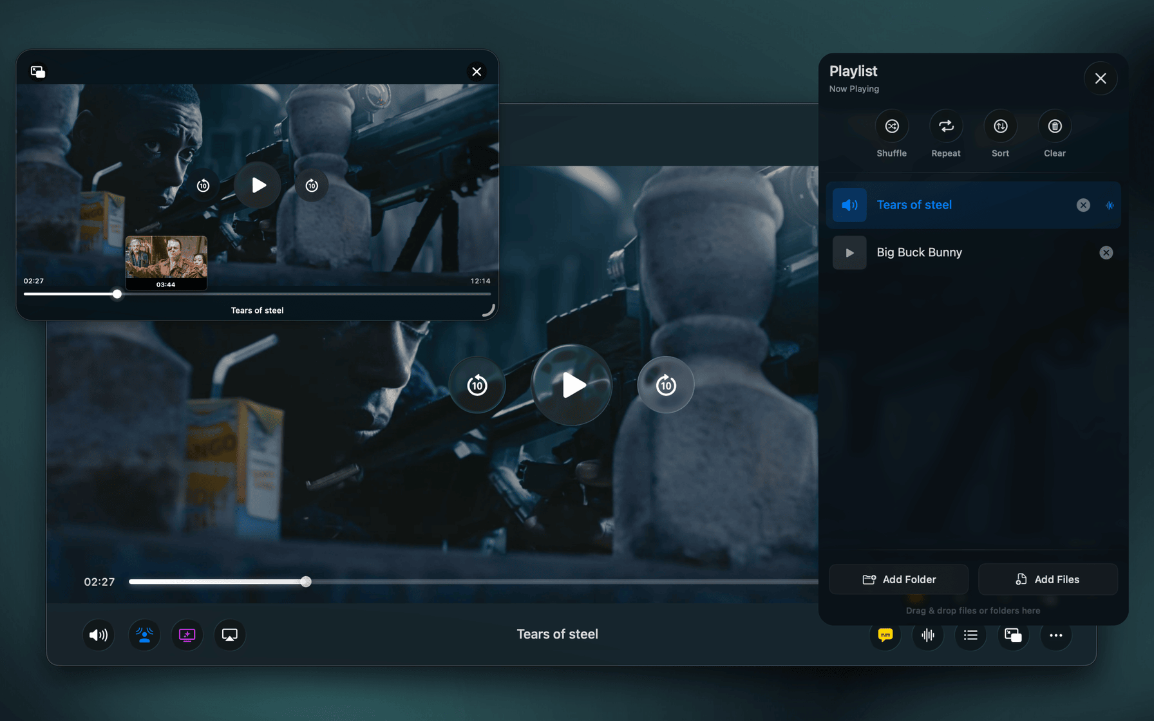Screen dimensions: 1154x721
Task: Open the AirPlay streaming menu
Action: pos(229,635)
